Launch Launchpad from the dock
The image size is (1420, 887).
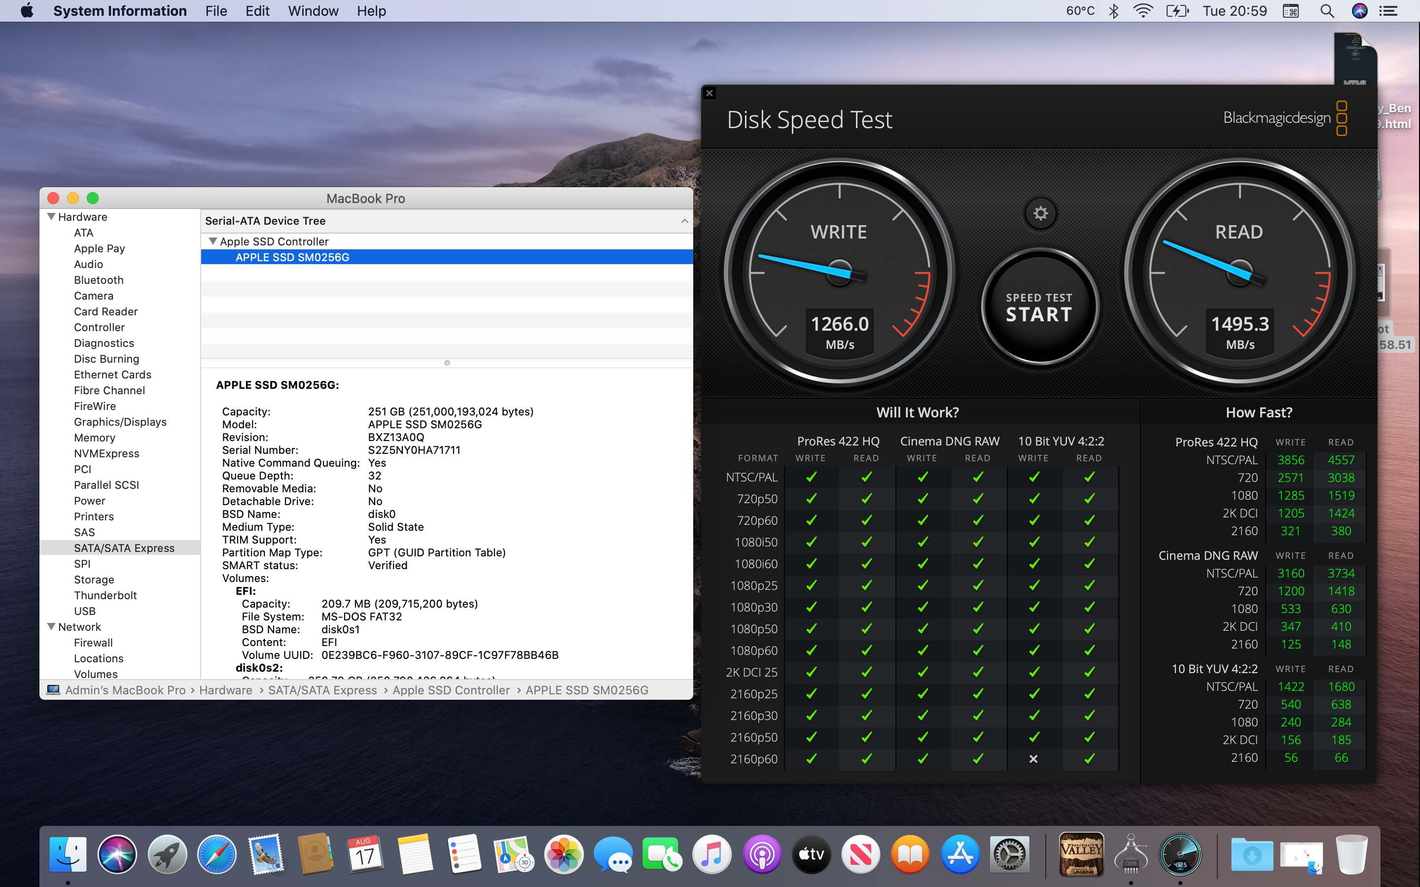click(x=167, y=854)
